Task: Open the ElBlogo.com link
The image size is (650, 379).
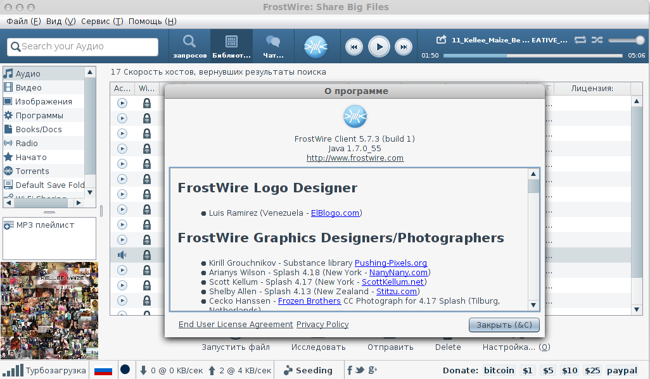Action: click(335, 213)
